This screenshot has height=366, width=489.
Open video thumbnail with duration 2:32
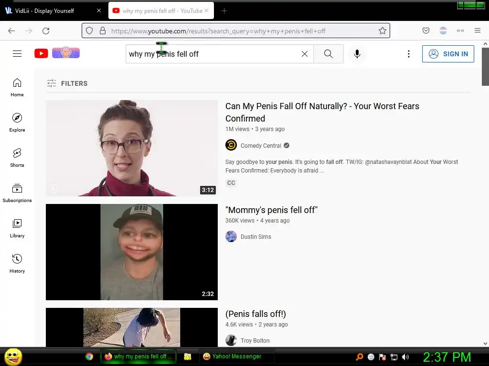[132, 252]
